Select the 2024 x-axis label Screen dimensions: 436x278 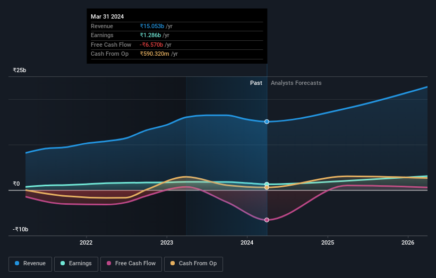coord(247,242)
